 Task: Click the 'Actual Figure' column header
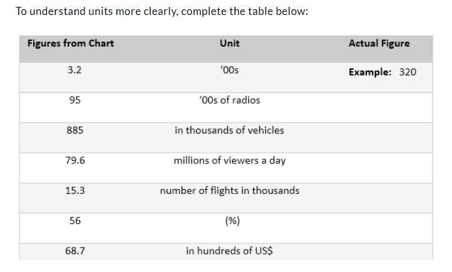tap(379, 44)
